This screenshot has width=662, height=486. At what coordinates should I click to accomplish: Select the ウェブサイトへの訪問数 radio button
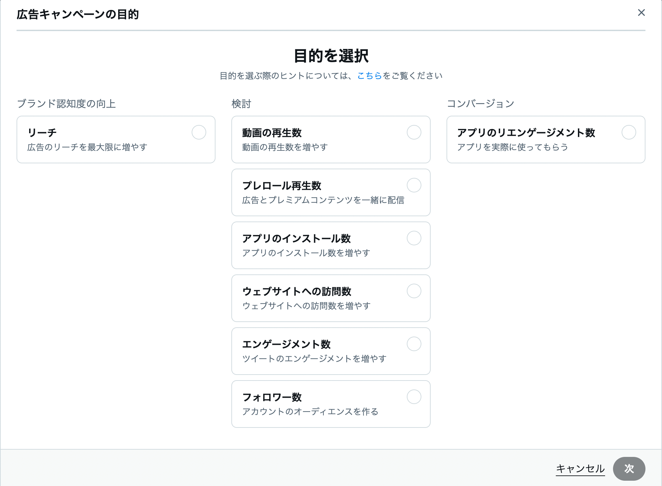click(414, 291)
